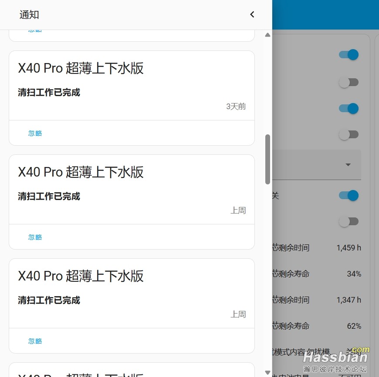
Task: Click the 1,347 h remaining time value
Action: [x=349, y=300]
